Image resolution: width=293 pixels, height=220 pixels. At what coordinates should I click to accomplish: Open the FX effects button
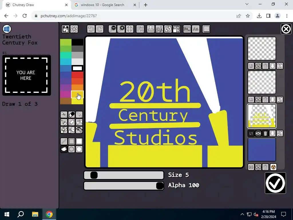coord(140,29)
